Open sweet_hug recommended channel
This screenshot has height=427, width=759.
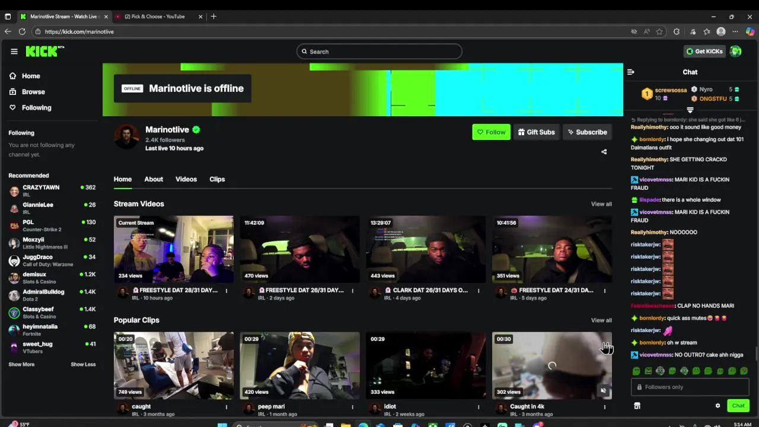(52, 347)
